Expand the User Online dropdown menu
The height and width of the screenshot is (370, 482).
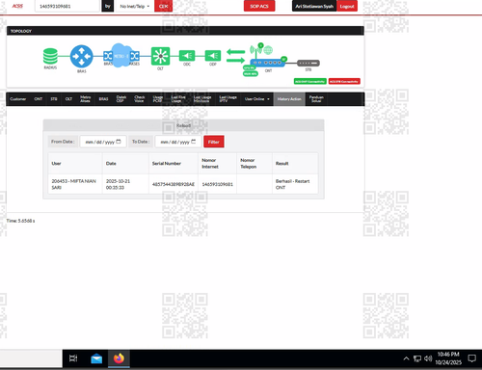point(257,99)
